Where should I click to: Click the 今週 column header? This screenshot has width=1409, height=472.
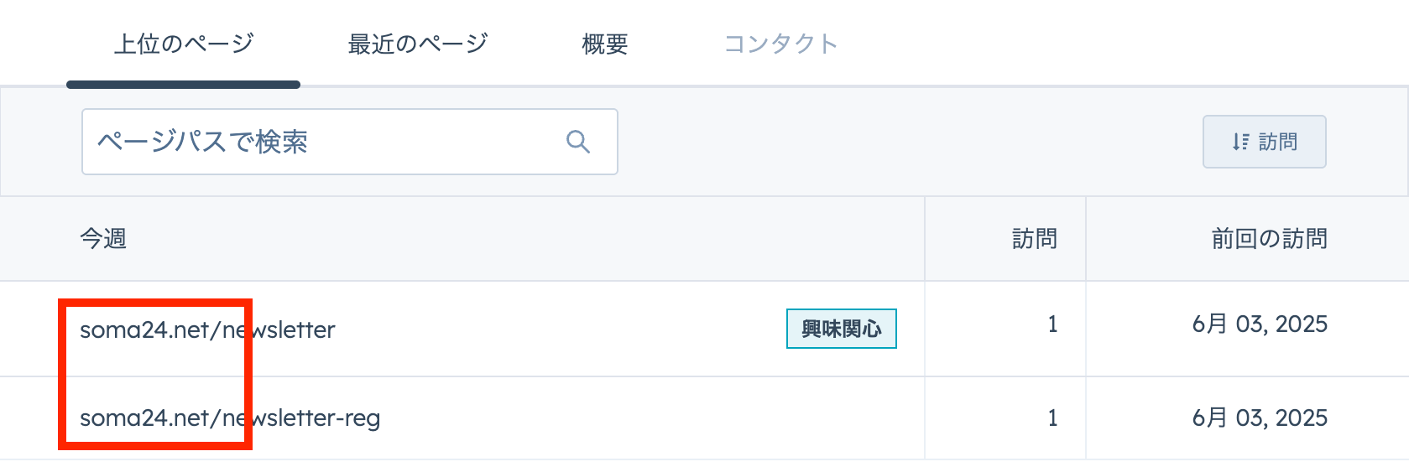[x=103, y=239]
